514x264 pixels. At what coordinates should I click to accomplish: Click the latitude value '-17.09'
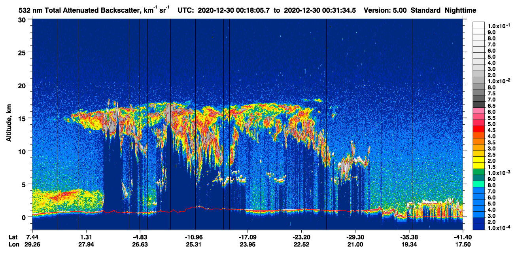click(247, 237)
